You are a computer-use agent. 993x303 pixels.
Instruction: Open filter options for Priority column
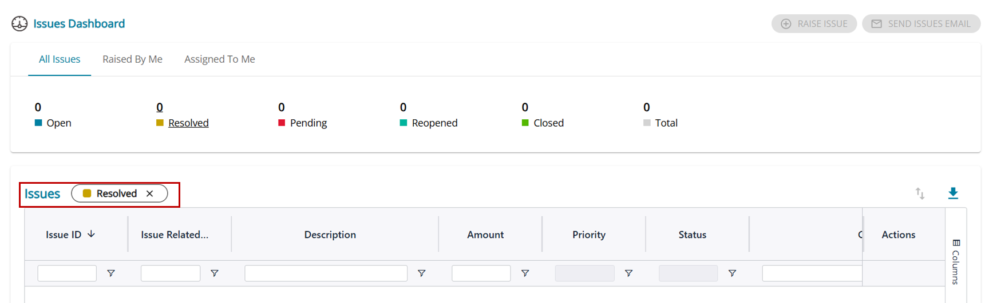(628, 273)
